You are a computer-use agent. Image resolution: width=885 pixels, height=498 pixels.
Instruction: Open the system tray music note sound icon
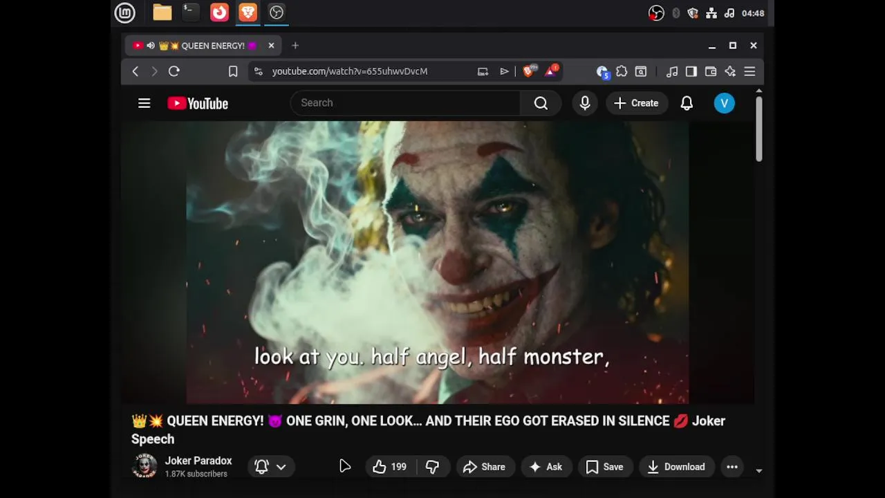(729, 13)
